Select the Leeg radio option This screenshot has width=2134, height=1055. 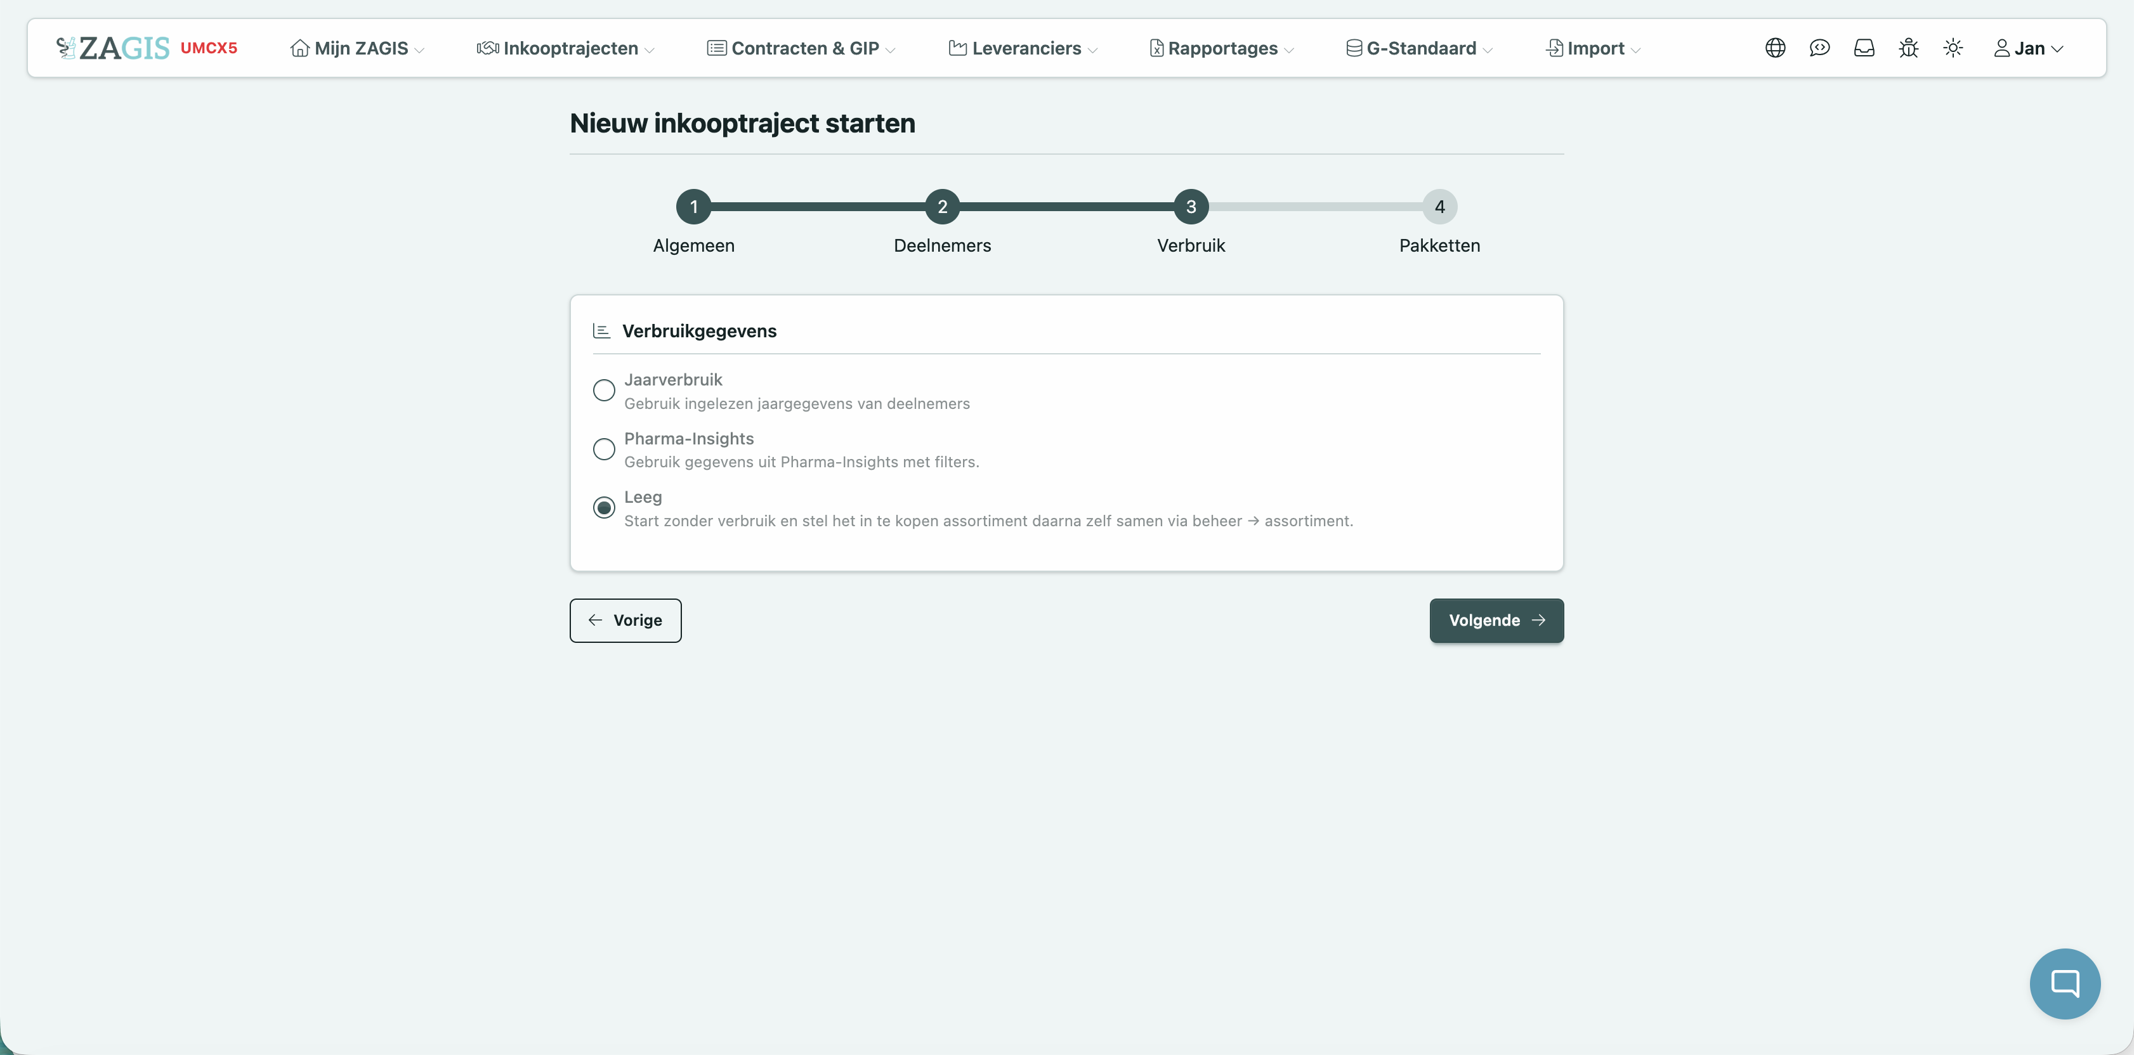[604, 508]
